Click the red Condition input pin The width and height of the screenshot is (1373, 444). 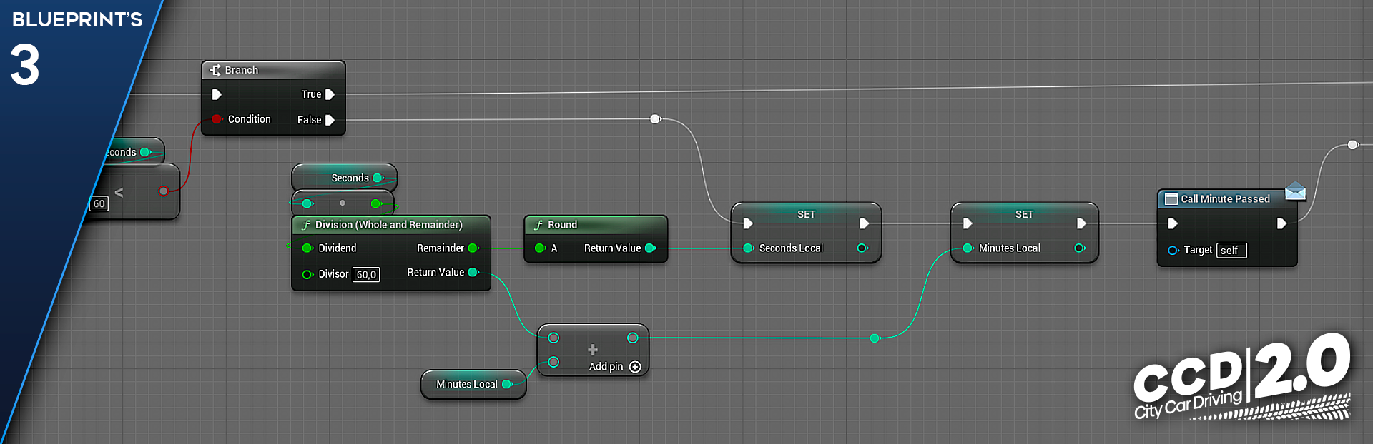(217, 119)
